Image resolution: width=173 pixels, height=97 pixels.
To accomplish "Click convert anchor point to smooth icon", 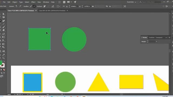I will point(20,6).
